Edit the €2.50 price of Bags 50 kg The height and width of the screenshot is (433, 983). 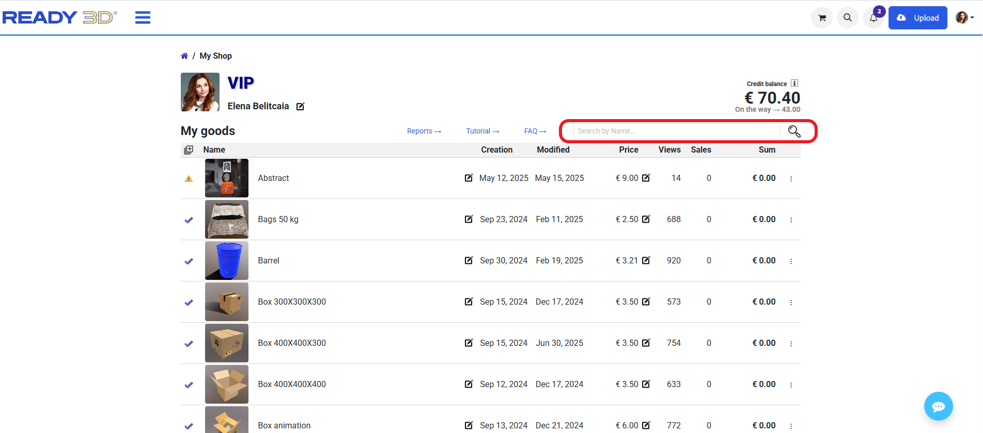pos(646,219)
